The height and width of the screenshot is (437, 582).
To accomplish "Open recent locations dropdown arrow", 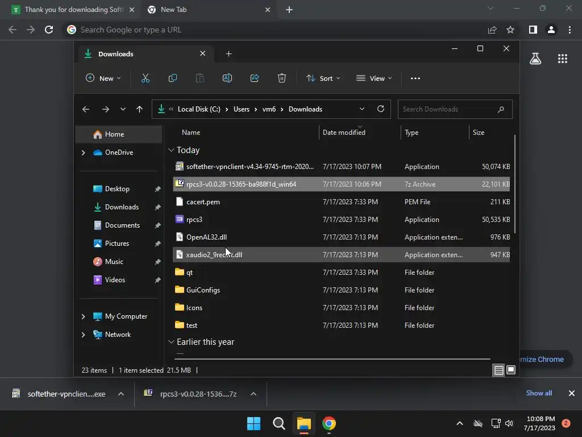I will pos(123,109).
